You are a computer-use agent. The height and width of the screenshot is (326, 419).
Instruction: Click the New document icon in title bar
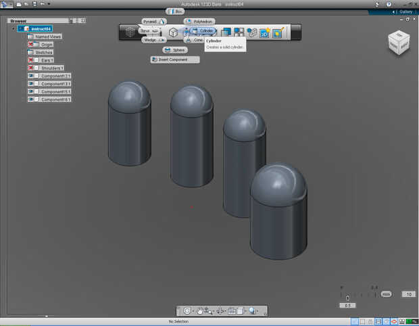click(19, 4)
